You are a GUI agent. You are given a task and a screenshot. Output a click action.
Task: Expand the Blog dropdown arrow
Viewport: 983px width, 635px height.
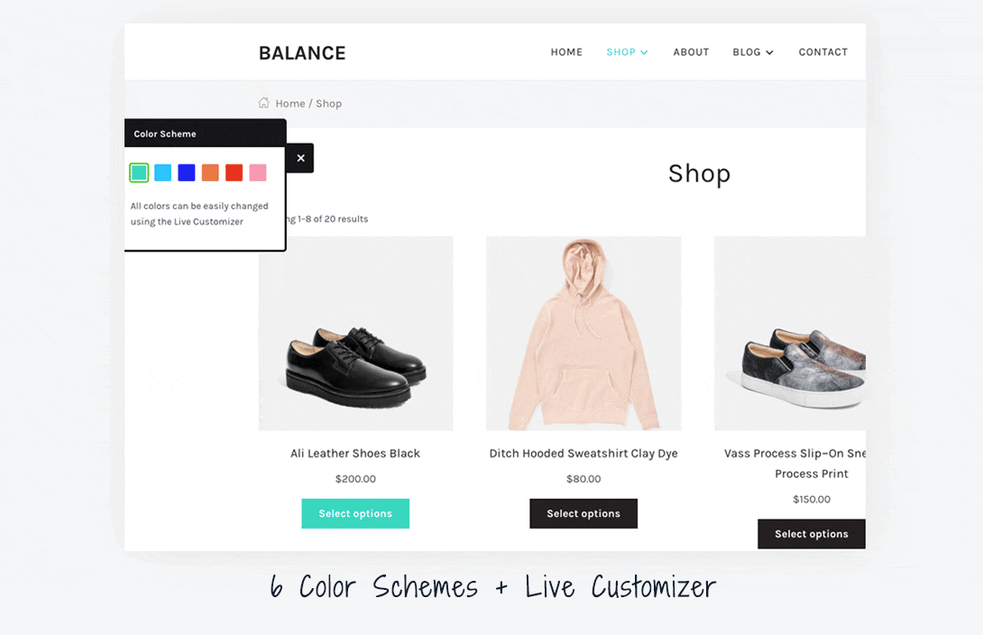(770, 52)
